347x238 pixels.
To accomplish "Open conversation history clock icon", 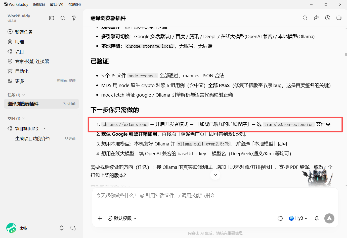I will [x=328, y=18].
